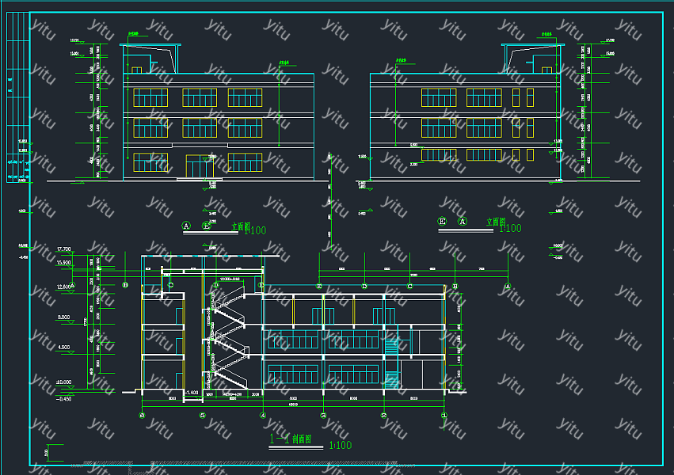Select the 15.900 elevation label beside section
This screenshot has height=475, width=674.
pyautogui.click(x=65, y=262)
